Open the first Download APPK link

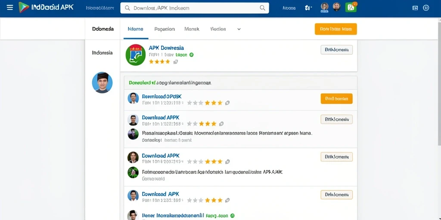point(161,118)
